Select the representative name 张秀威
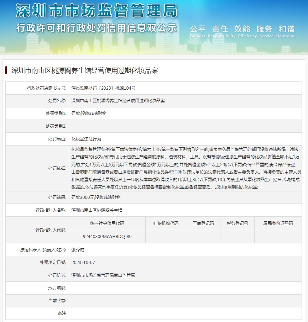This screenshot has height=322, width=308. pyautogui.click(x=78, y=250)
